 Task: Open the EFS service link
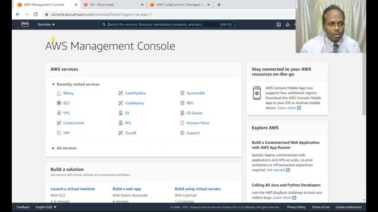(x=128, y=123)
